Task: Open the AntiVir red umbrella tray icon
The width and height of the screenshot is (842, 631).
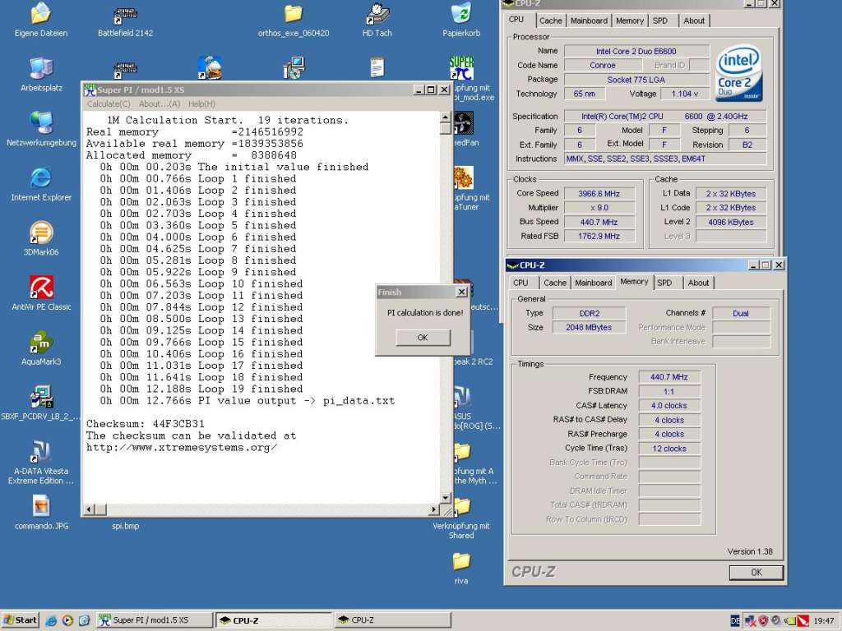Action: [x=803, y=621]
